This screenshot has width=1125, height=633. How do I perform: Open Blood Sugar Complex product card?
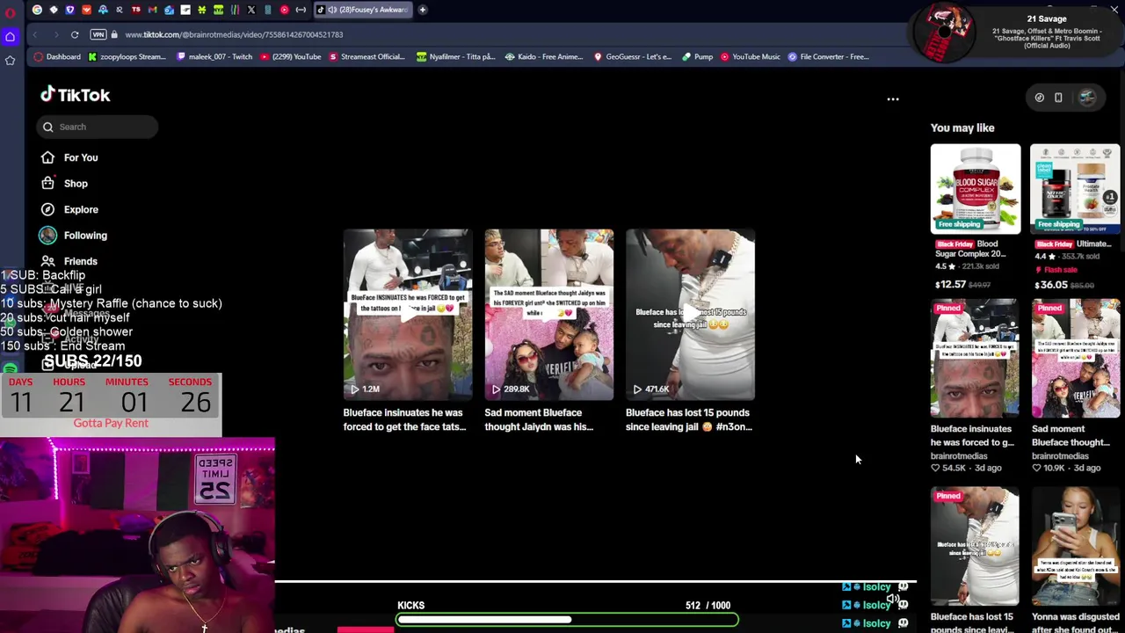[976, 217]
